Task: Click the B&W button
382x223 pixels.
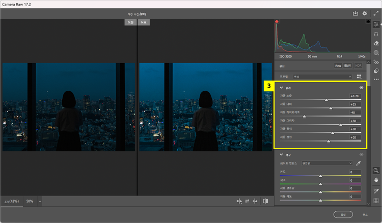Action: (347, 66)
